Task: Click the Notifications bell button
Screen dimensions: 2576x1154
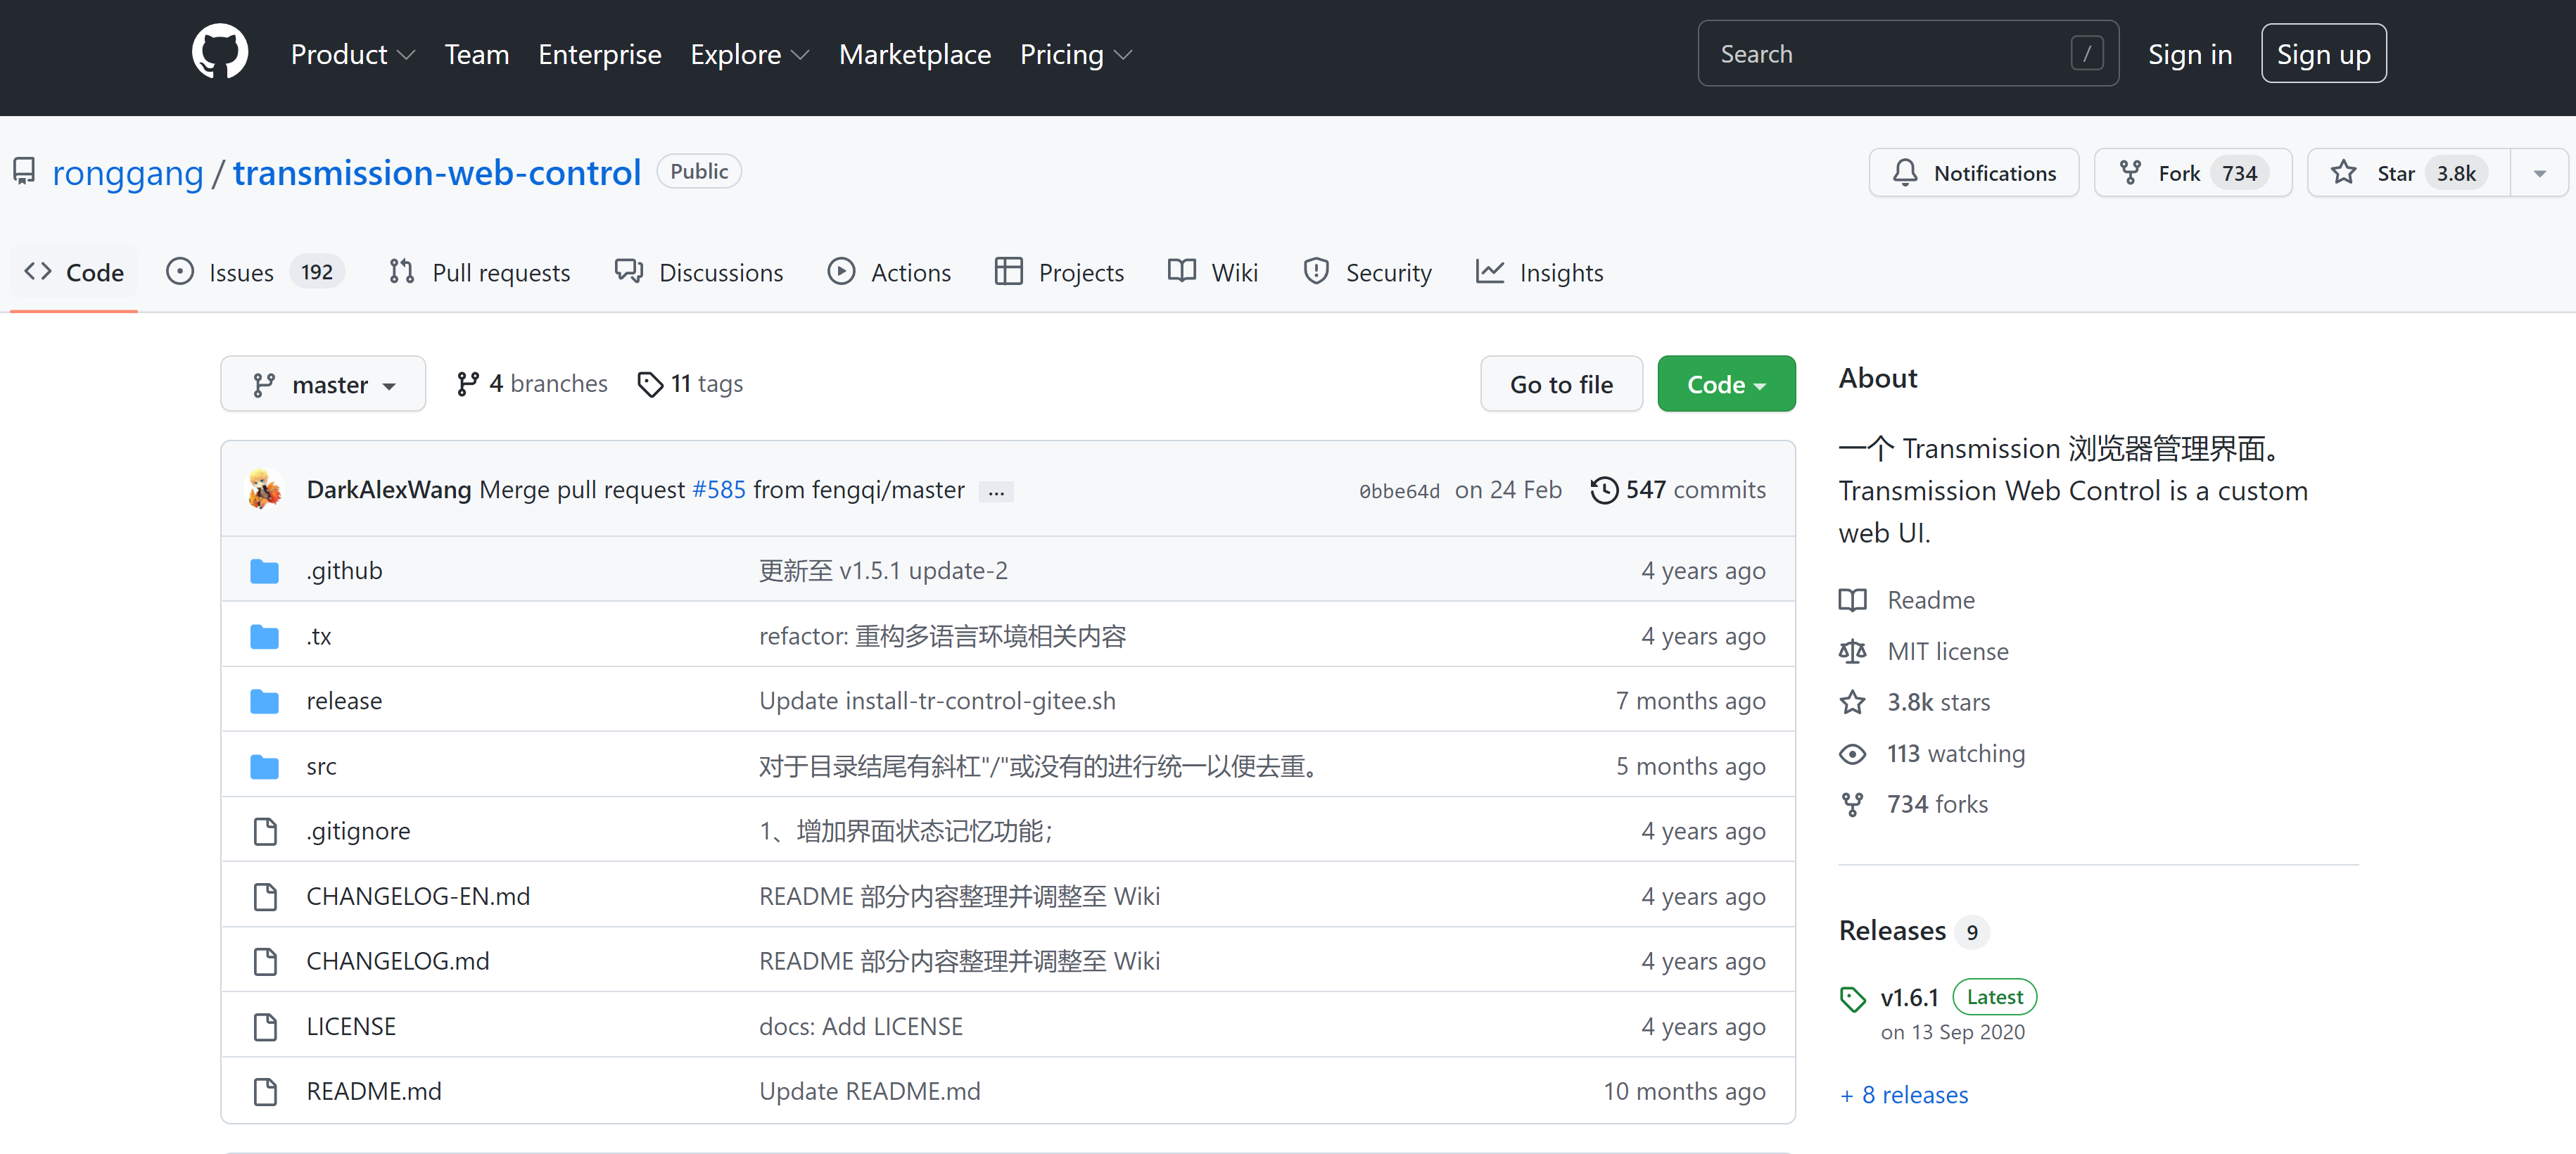Action: tap(1974, 173)
